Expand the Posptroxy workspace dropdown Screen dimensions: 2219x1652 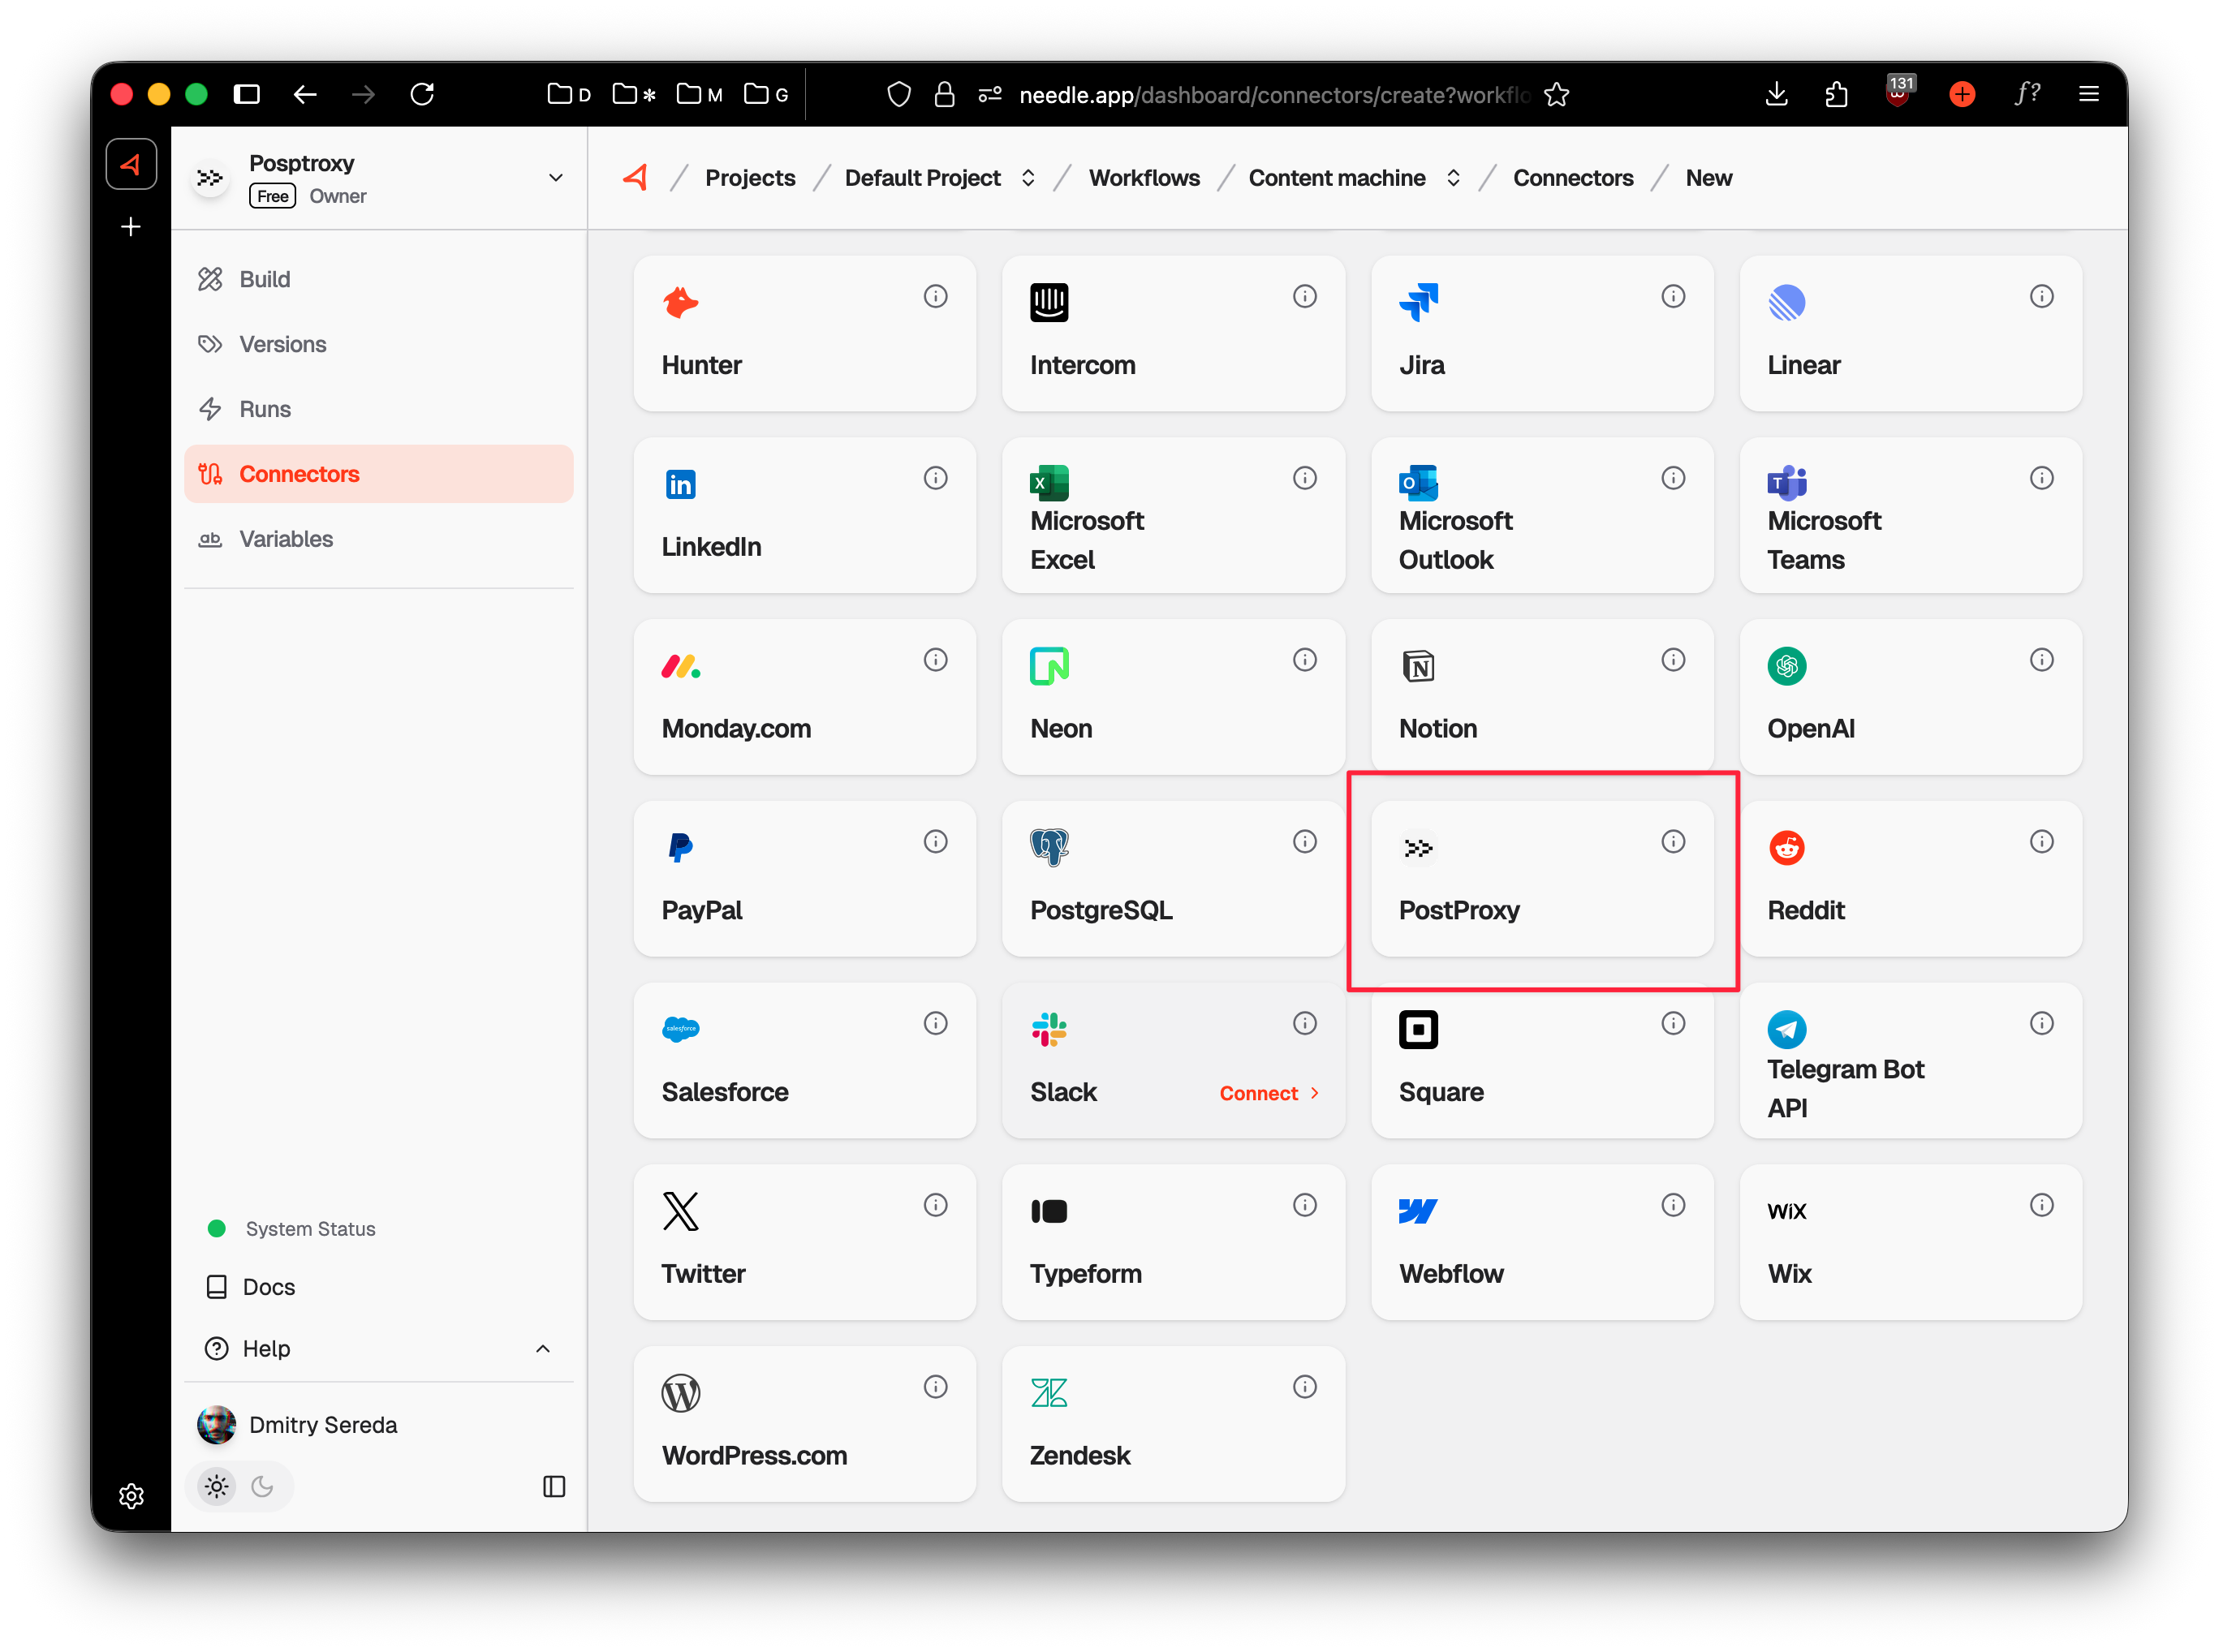555,177
